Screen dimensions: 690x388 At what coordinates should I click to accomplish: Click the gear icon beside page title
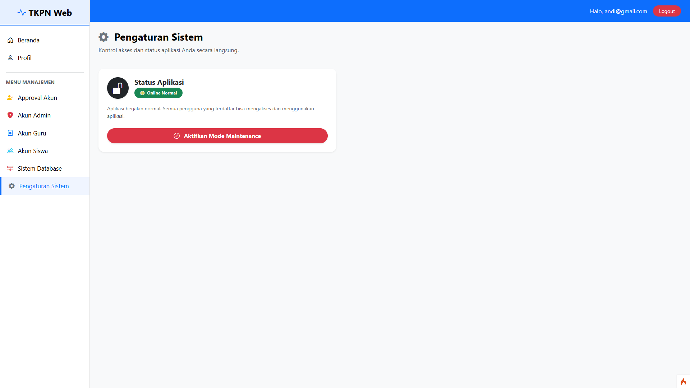(x=103, y=37)
